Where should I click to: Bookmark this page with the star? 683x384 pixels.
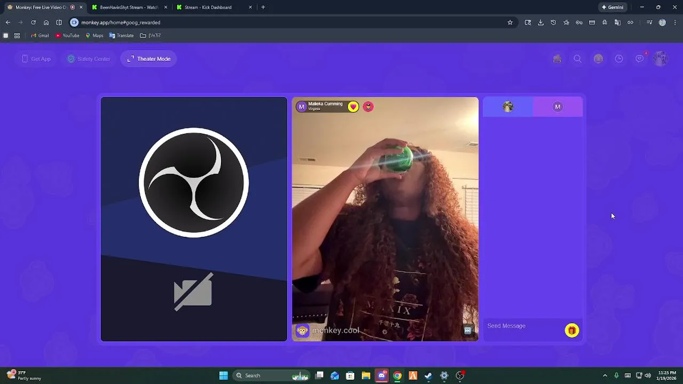click(x=510, y=22)
